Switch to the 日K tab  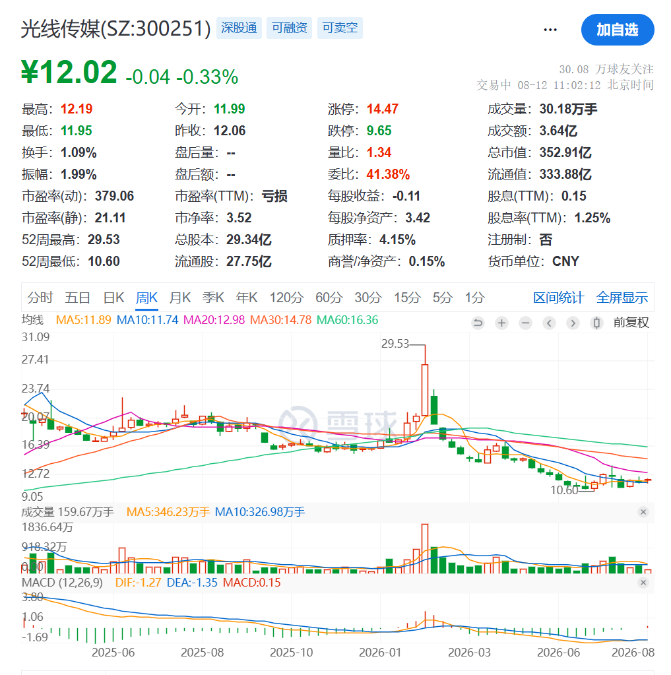113,298
